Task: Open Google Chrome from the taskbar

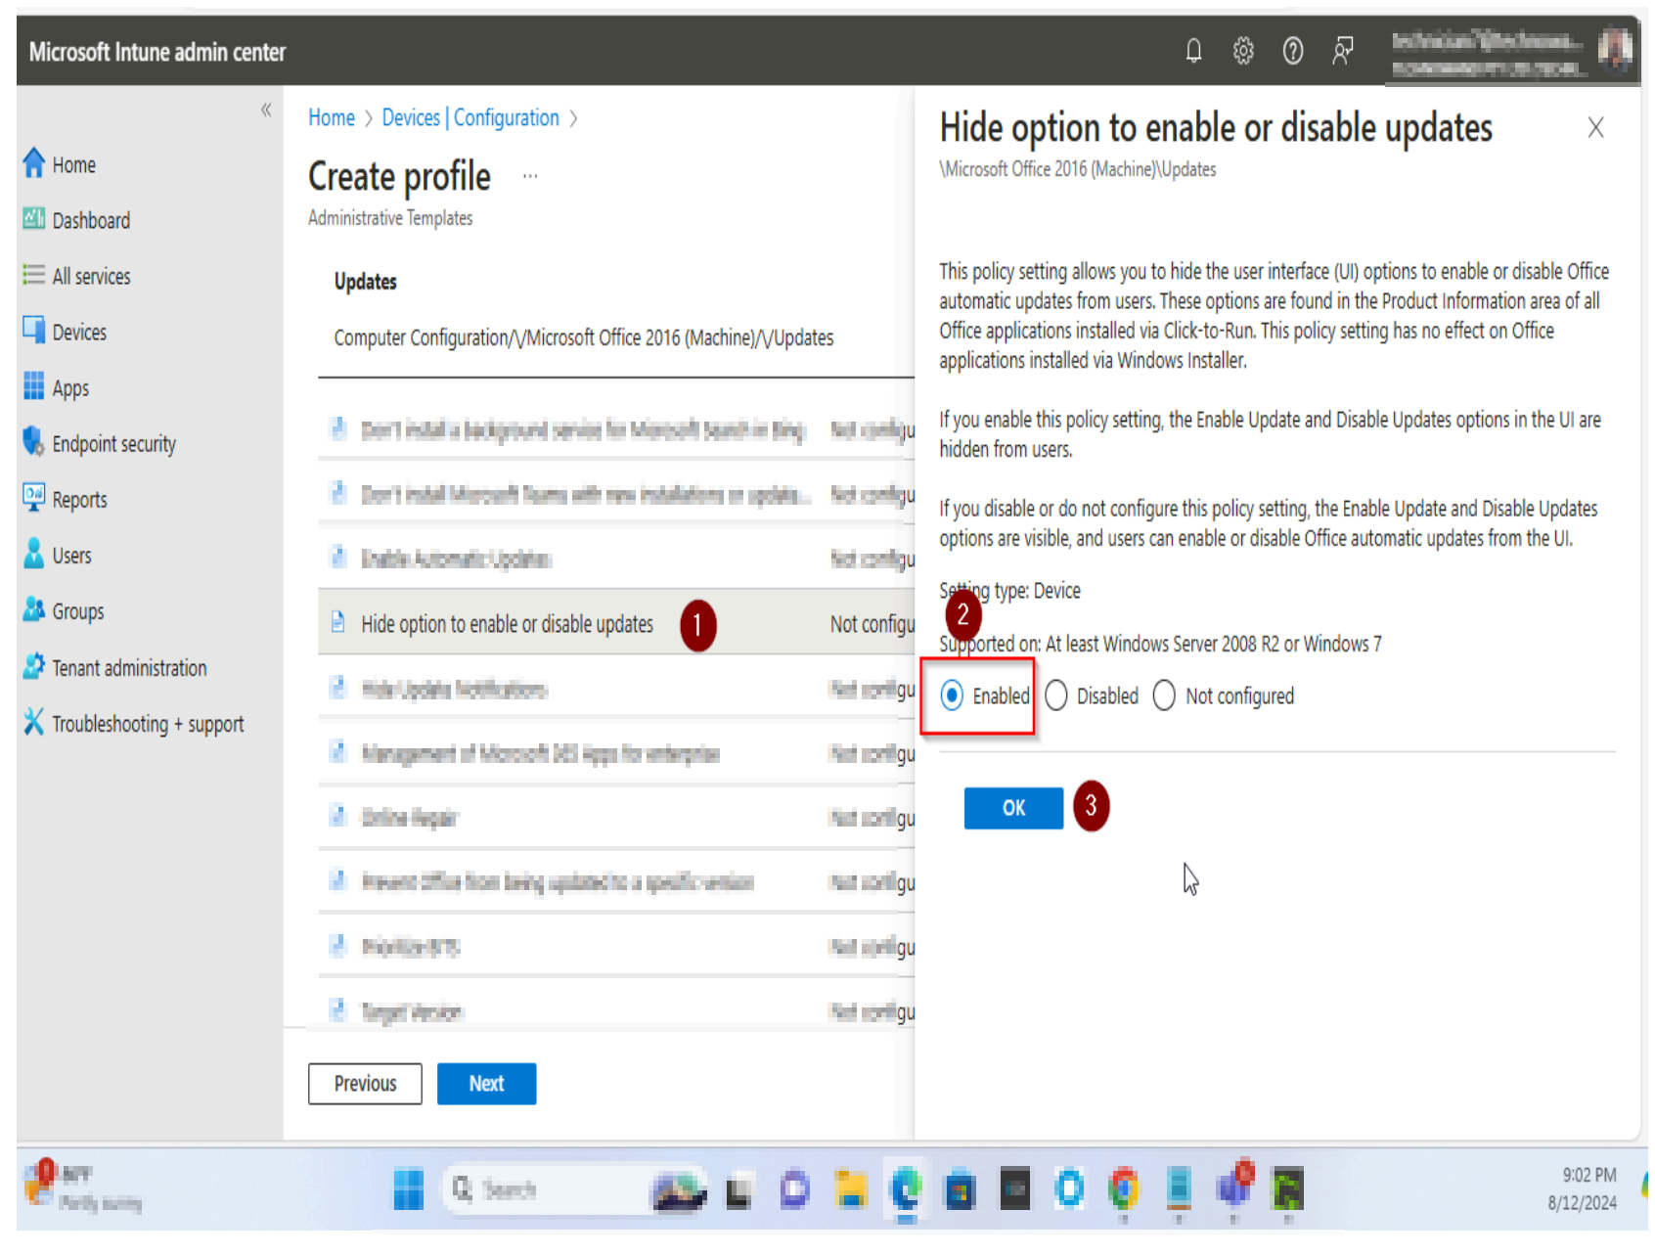Action: point(1124,1189)
